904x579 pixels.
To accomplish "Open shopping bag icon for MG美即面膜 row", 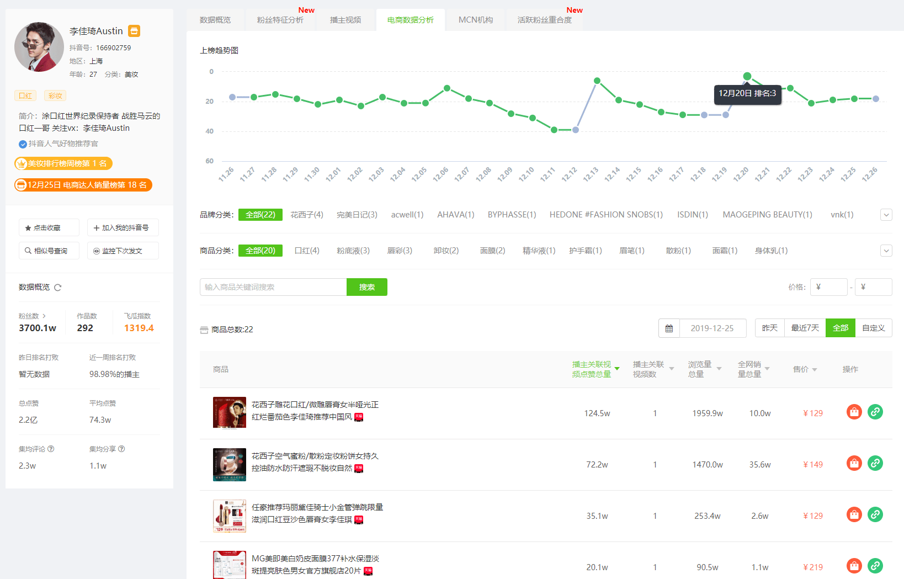I will [854, 566].
